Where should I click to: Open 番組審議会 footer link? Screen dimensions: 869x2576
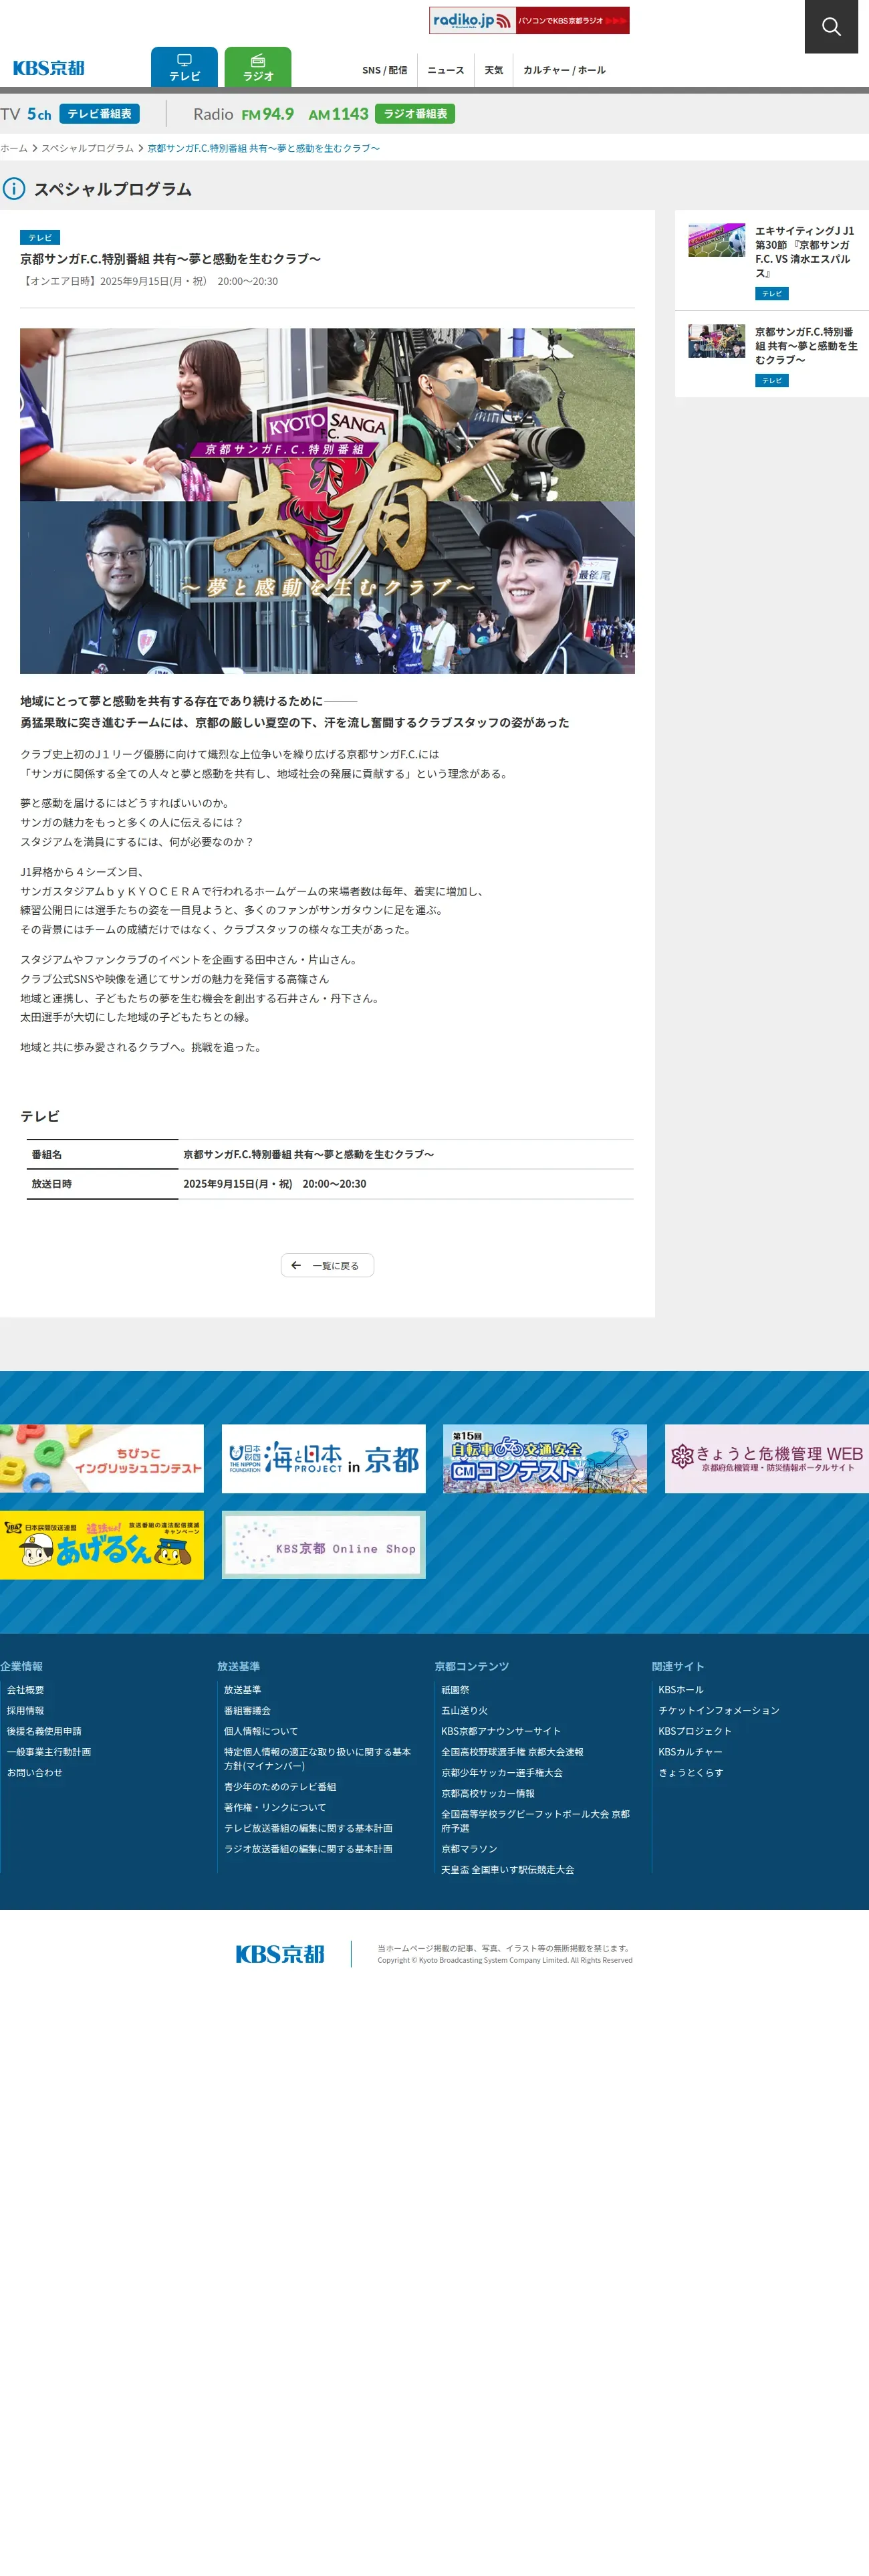(247, 1711)
